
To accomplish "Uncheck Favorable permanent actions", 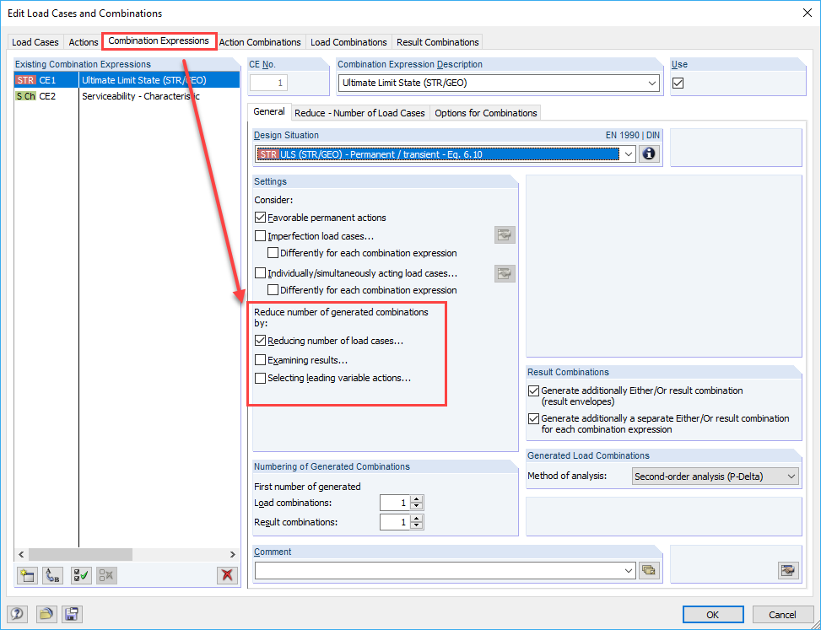I will tap(260, 217).
